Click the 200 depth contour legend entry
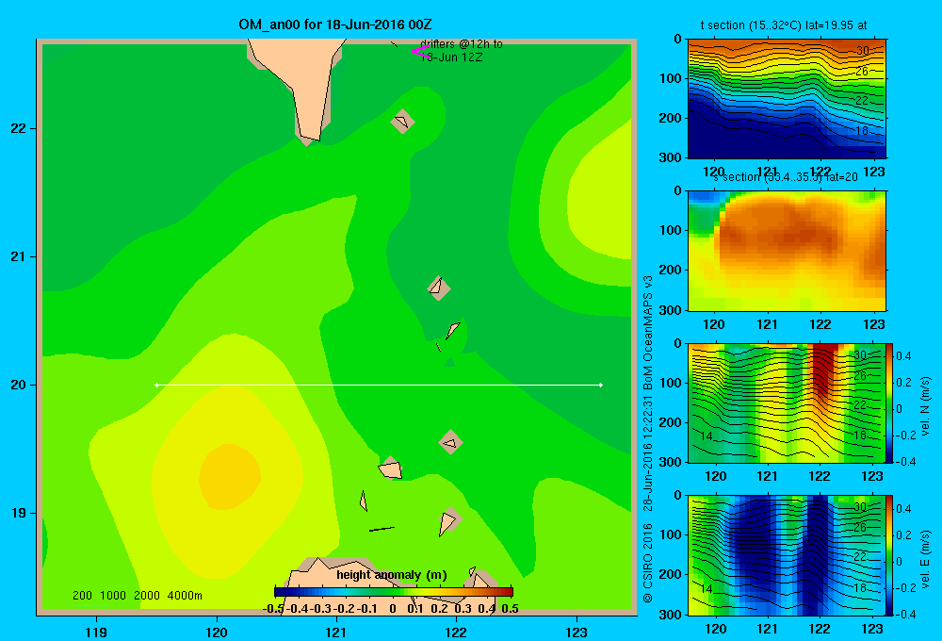This screenshot has width=942, height=641. click(82, 596)
